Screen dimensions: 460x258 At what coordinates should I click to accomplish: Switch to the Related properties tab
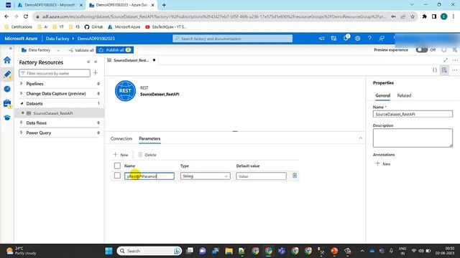pos(404,95)
